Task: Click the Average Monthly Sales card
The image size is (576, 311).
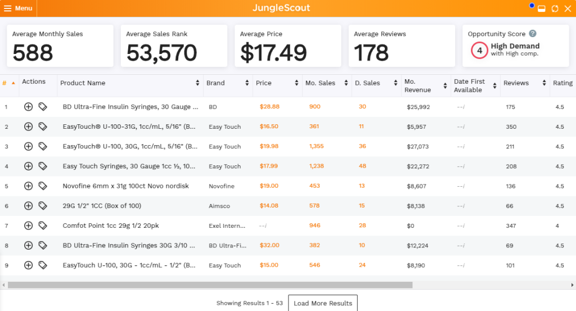Action: (60, 46)
